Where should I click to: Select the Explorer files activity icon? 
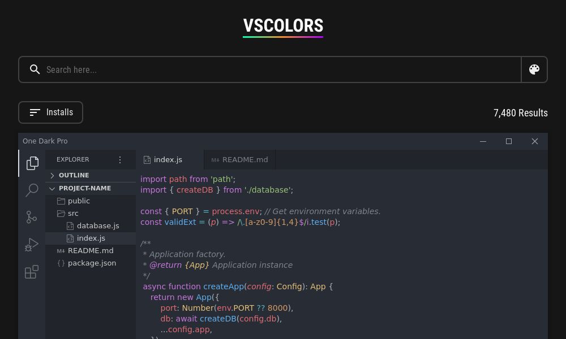32,163
